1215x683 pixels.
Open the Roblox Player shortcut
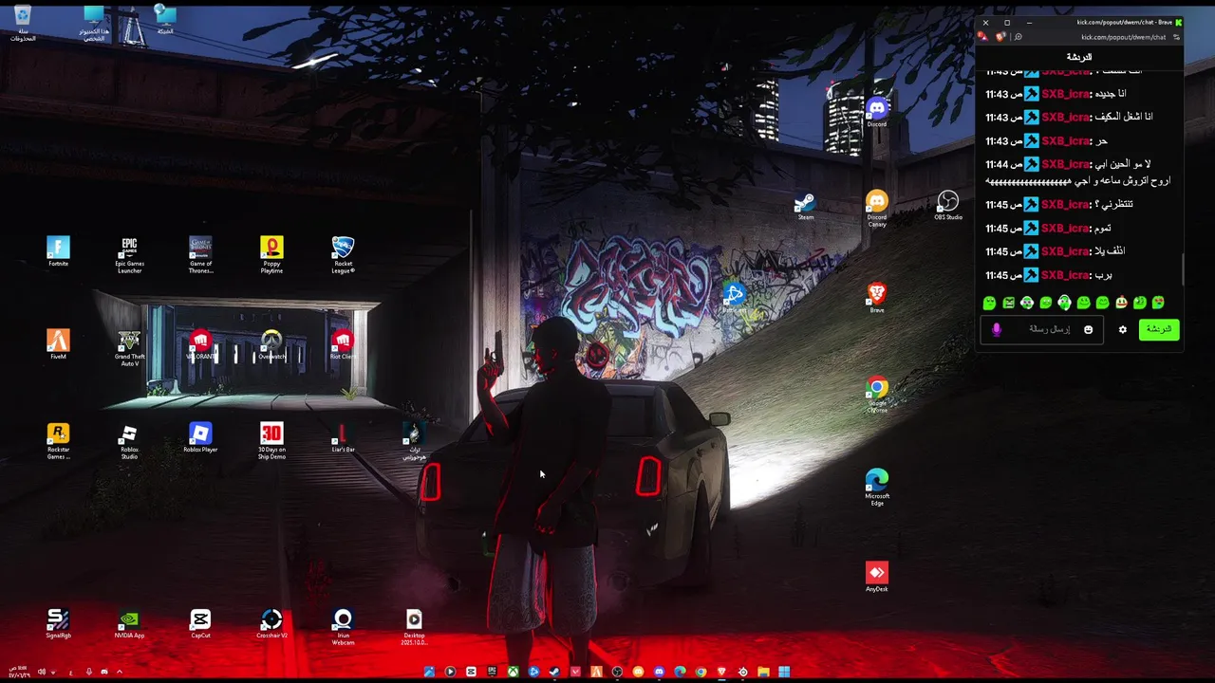point(200,437)
